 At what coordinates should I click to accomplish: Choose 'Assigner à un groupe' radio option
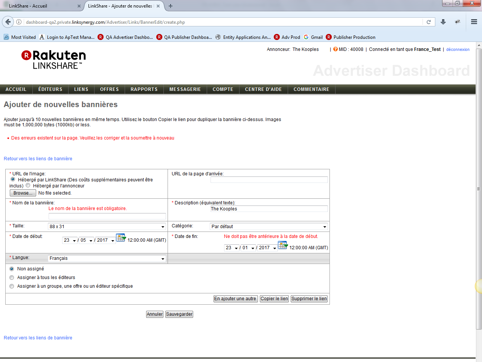pos(12,286)
